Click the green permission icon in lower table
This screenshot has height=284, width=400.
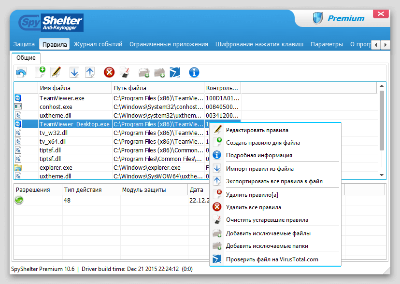point(19,200)
